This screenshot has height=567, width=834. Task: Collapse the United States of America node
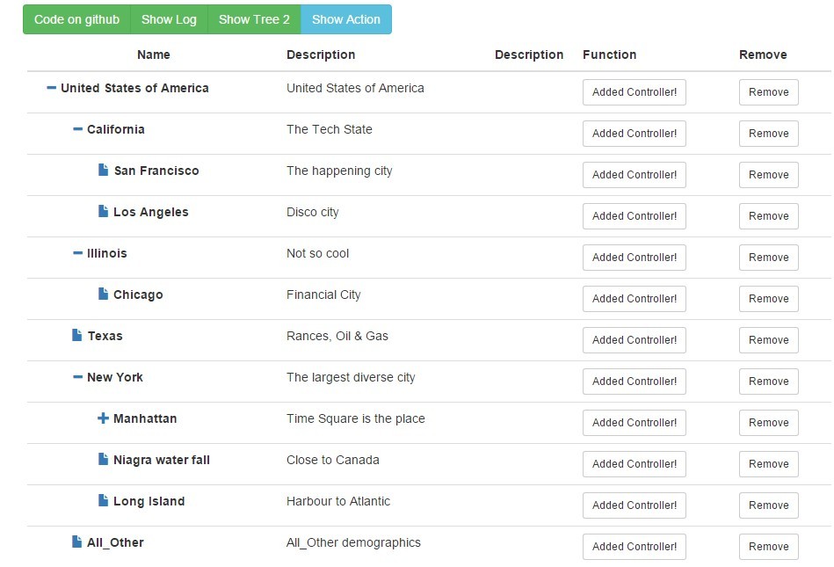click(x=51, y=88)
